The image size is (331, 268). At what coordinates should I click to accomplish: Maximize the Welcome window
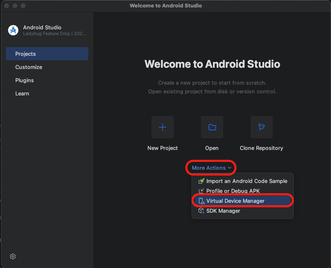[23, 6]
